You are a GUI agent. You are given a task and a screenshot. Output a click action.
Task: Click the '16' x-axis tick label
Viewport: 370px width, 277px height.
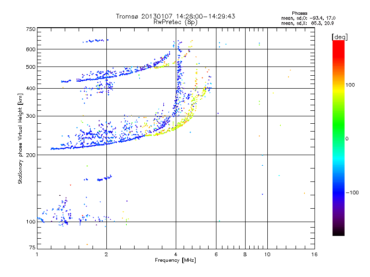314,254
